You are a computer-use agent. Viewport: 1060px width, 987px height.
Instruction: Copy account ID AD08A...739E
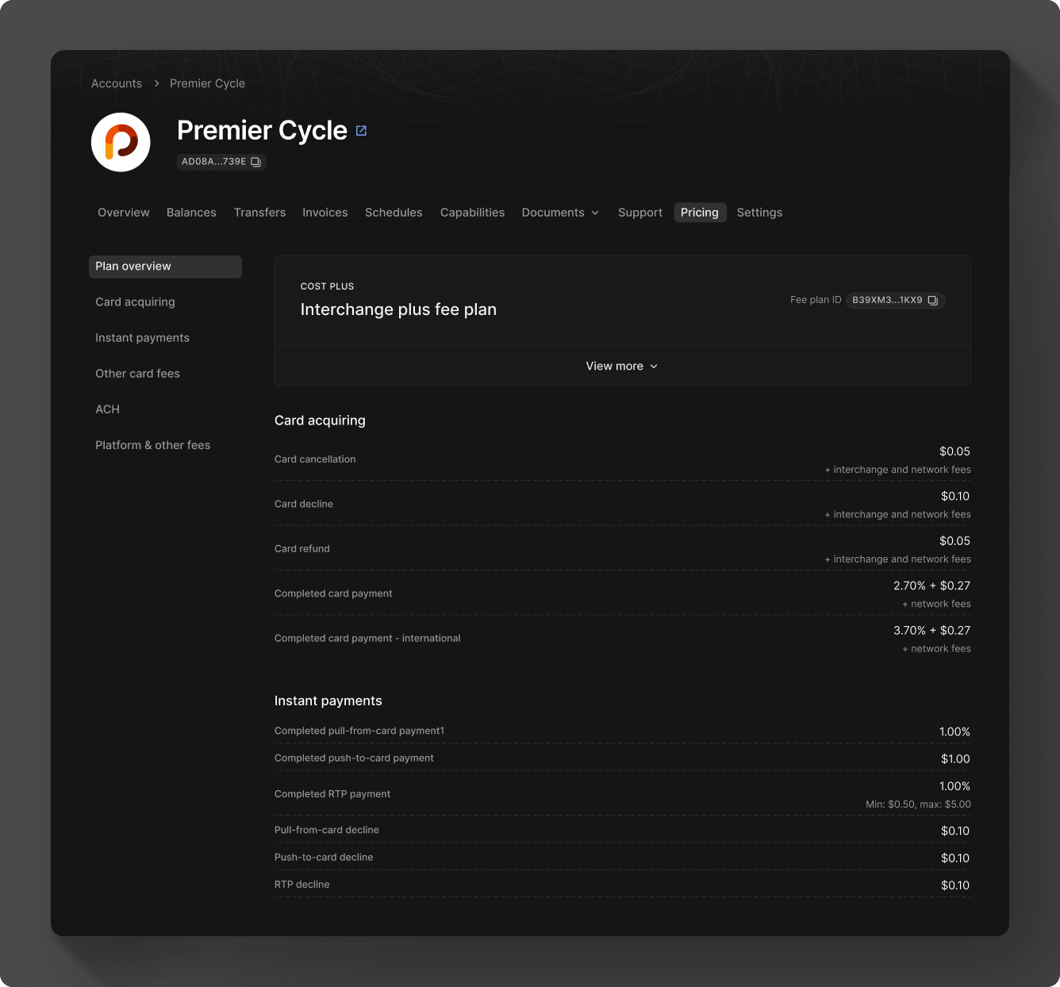coord(255,162)
